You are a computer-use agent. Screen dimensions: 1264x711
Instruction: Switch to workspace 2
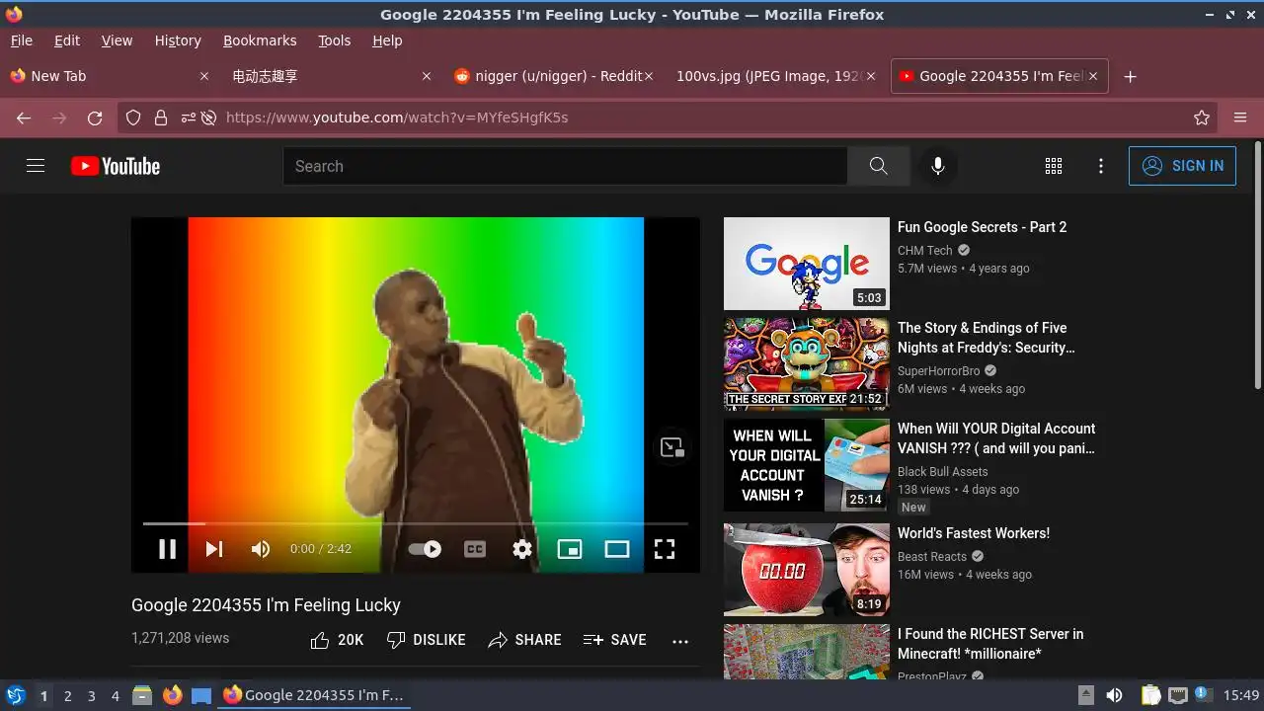click(x=67, y=696)
